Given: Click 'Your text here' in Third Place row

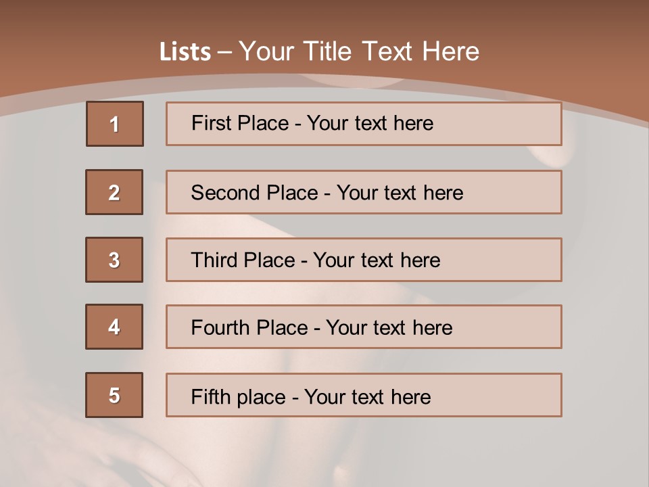Looking at the screenshot, I should coord(377,260).
